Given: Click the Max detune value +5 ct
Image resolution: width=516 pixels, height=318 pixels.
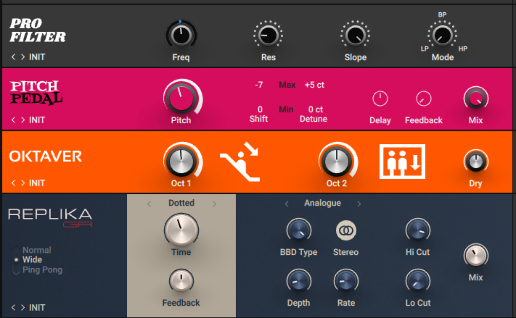Looking at the screenshot, I should [x=314, y=85].
